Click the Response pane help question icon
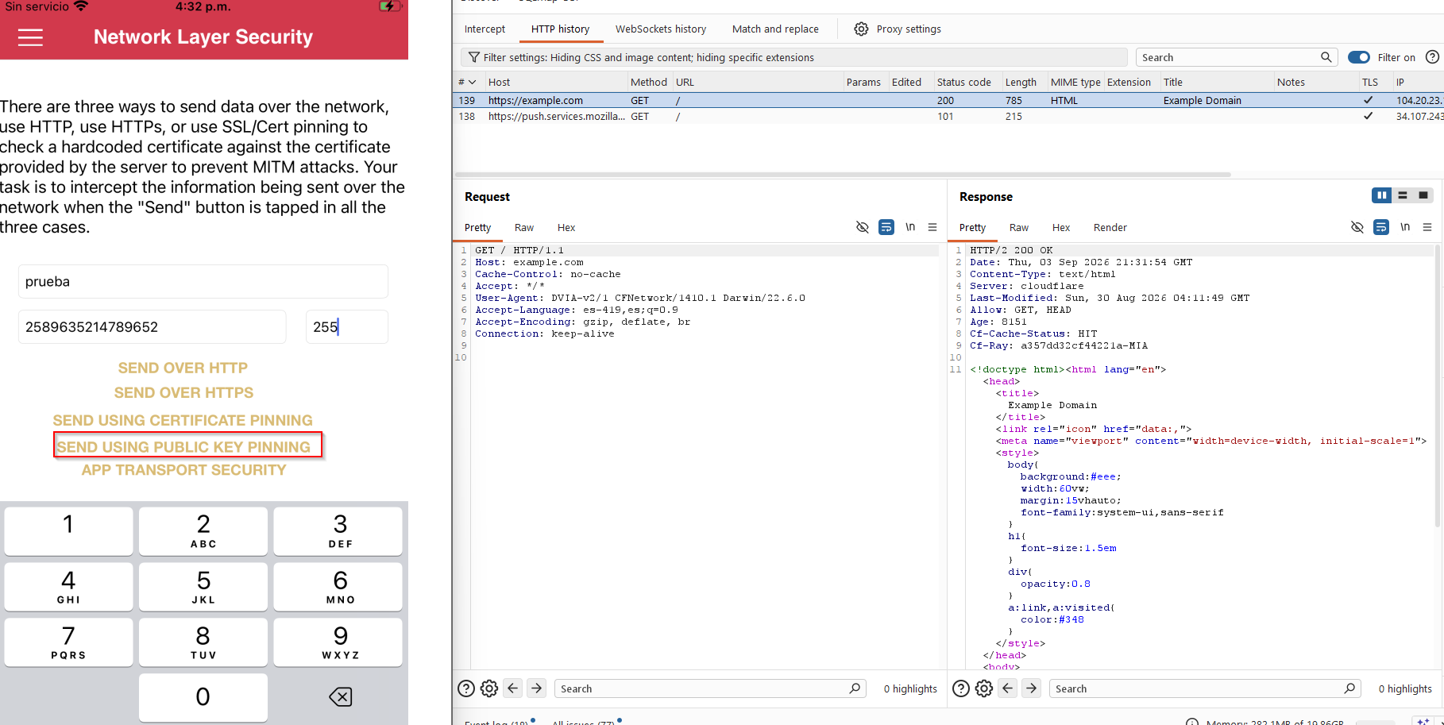1444x725 pixels. 961,688
